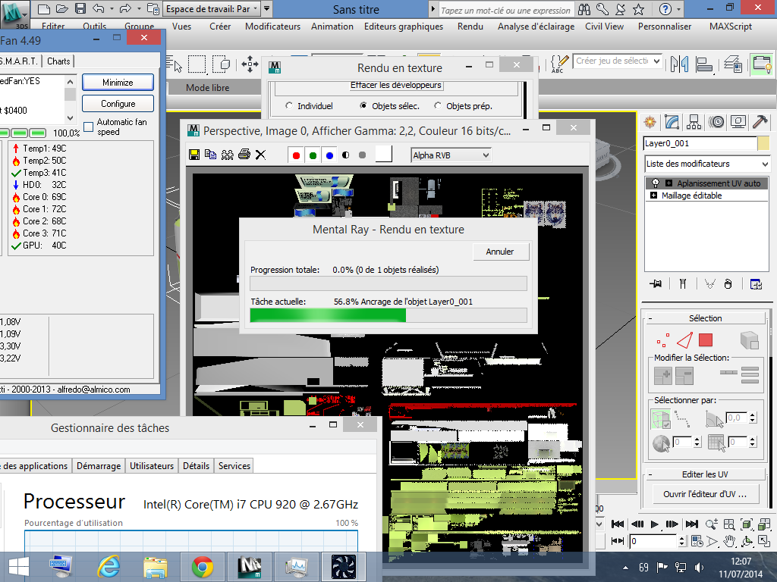
Task: Clone the rendered frame window
Action: [x=228, y=155]
